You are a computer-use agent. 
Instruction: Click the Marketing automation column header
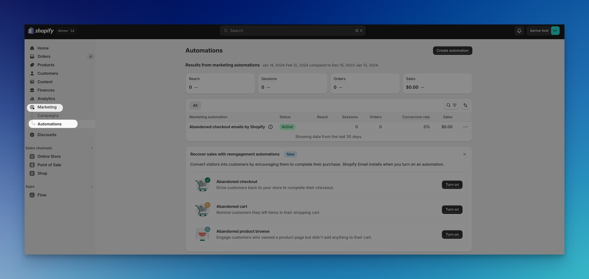point(208,117)
